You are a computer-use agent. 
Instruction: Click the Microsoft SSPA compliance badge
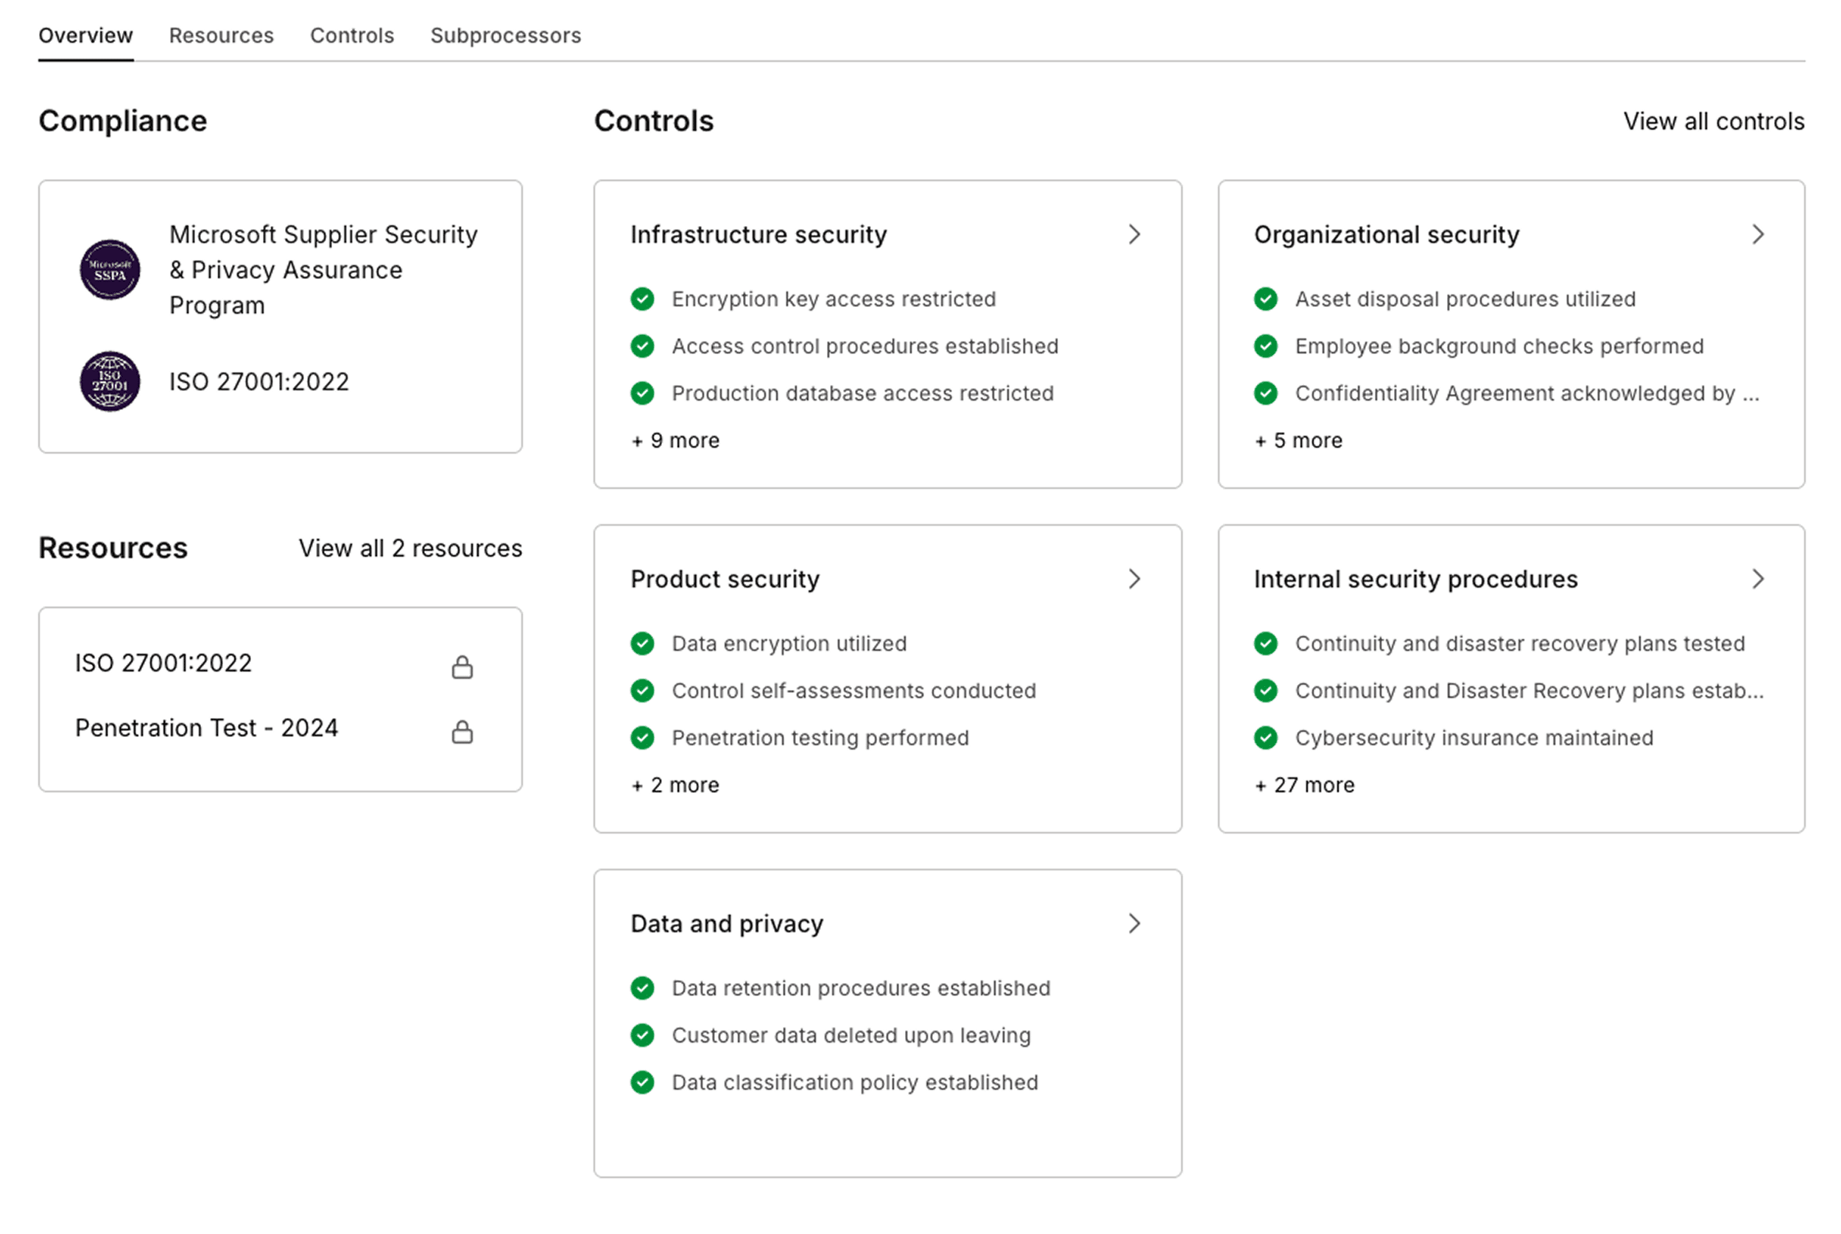click(x=110, y=269)
